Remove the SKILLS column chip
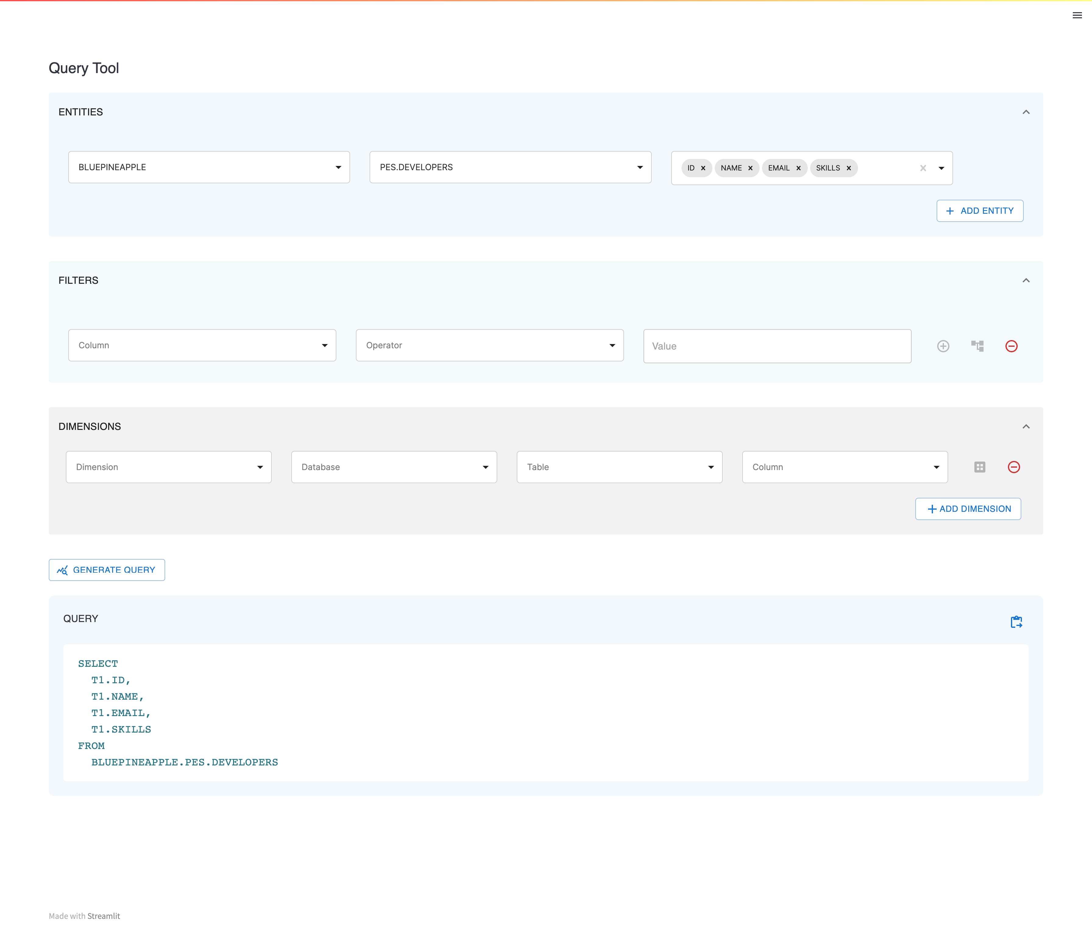 [849, 168]
